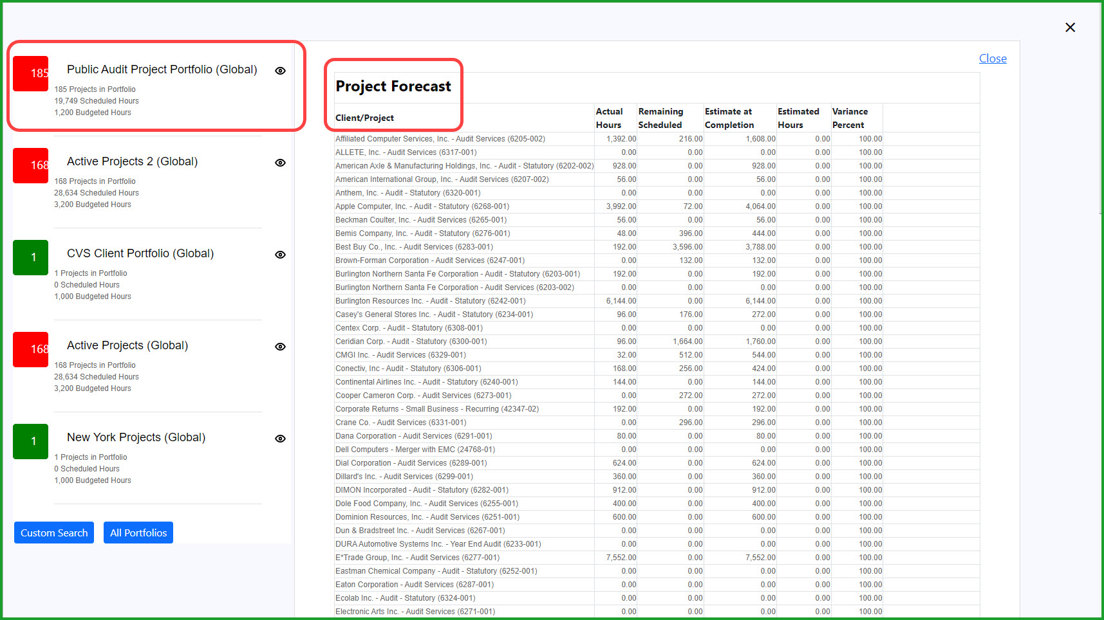This screenshot has width=1104, height=620.
Task: Toggle eye icon for New York Projects
Action: [x=280, y=439]
